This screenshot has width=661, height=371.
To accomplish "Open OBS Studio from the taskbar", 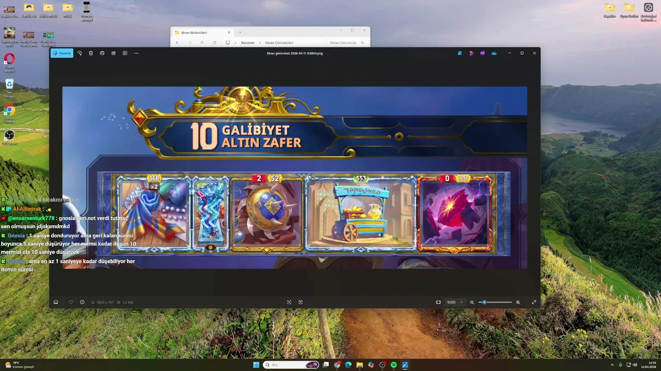I will (382, 365).
